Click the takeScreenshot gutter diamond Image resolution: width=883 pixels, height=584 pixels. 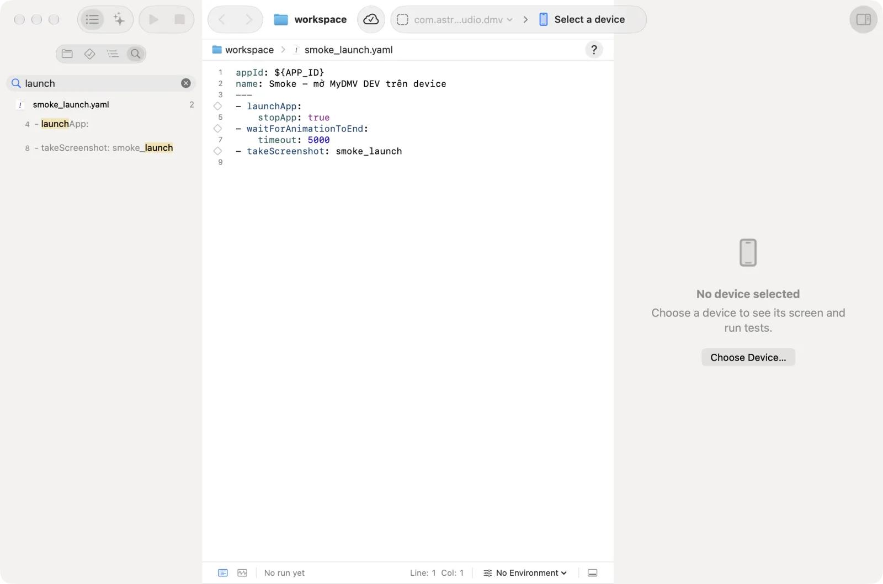point(217,151)
